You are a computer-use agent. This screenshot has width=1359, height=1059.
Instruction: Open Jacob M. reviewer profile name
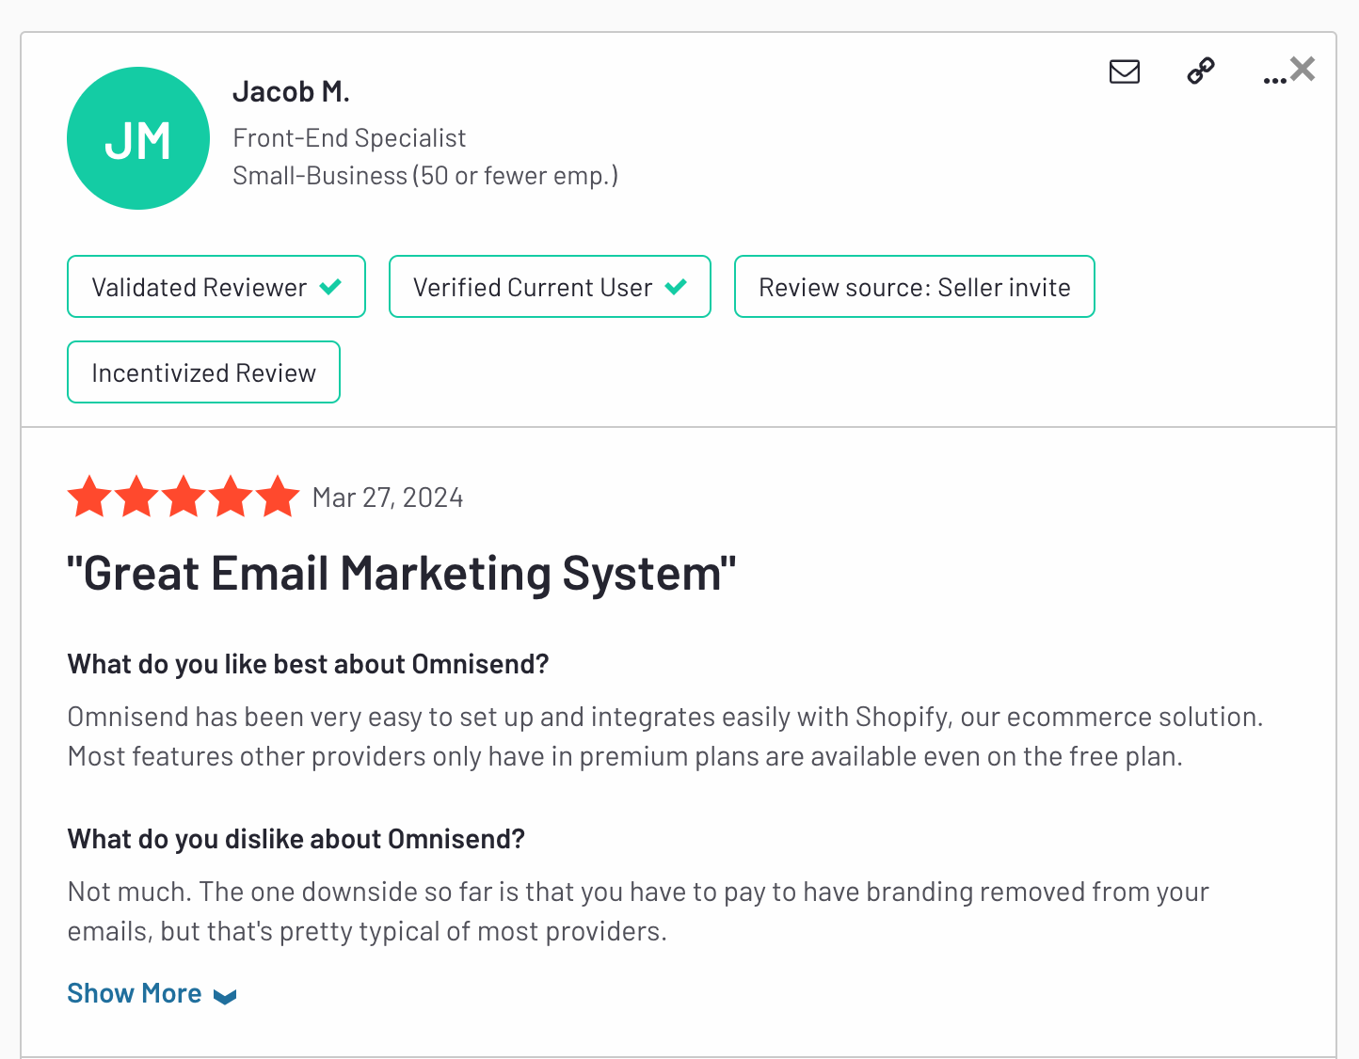291,91
